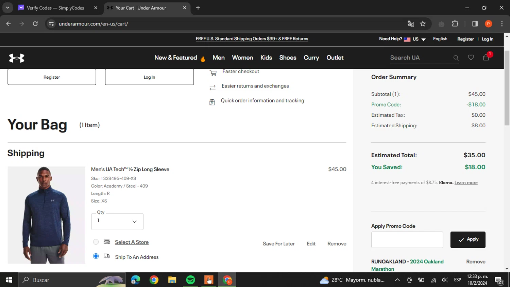The width and height of the screenshot is (510, 287).
Task: Remove the RUNOAKLAND promo code
Action: 476,261
